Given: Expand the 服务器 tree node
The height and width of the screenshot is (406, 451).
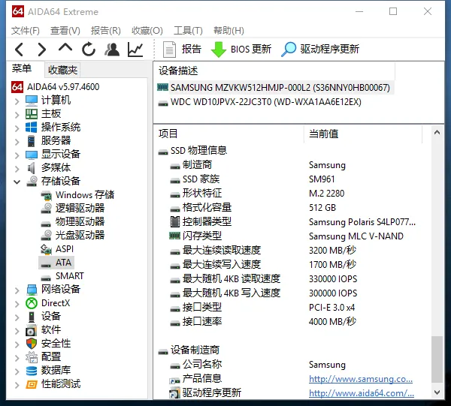Looking at the screenshot, I should (x=17, y=142).
